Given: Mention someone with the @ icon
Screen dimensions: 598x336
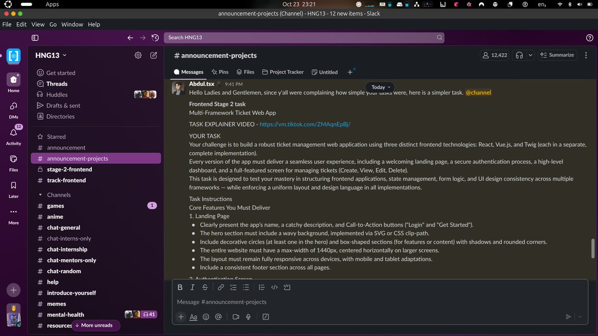Looking at the screenshot, I should pyautogui.click(x=218, y=317).
